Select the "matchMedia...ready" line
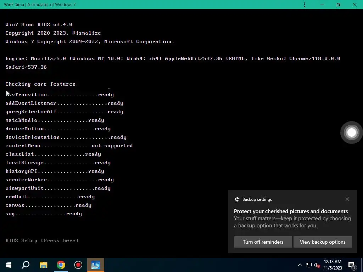 click(x=55, y=120)
